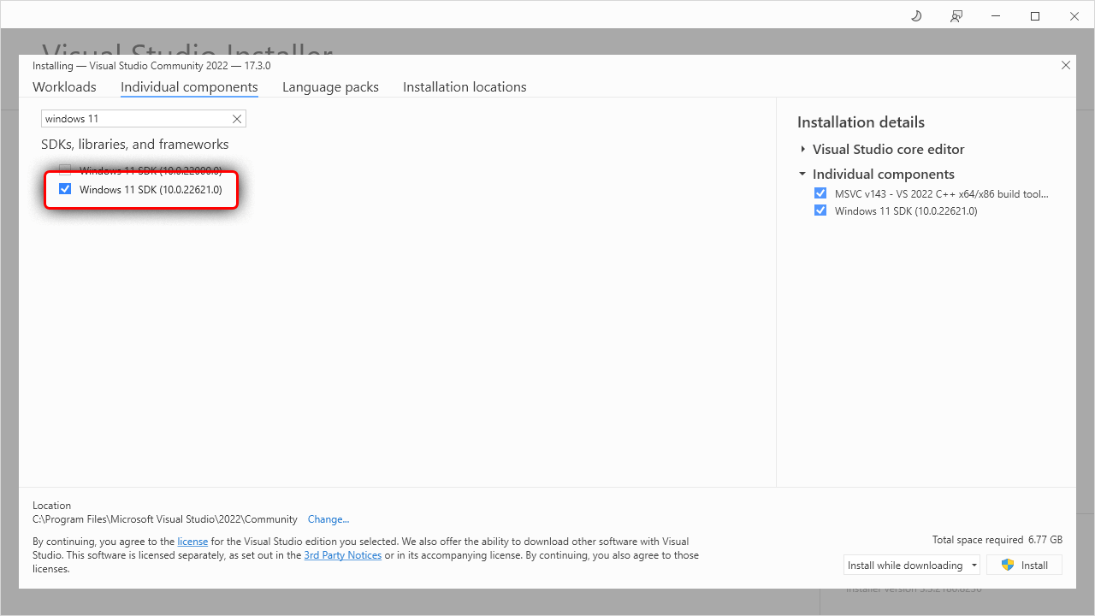Switch to dark theme using the moon icon
1095x616 pixels.
click(x=915, y=15)
